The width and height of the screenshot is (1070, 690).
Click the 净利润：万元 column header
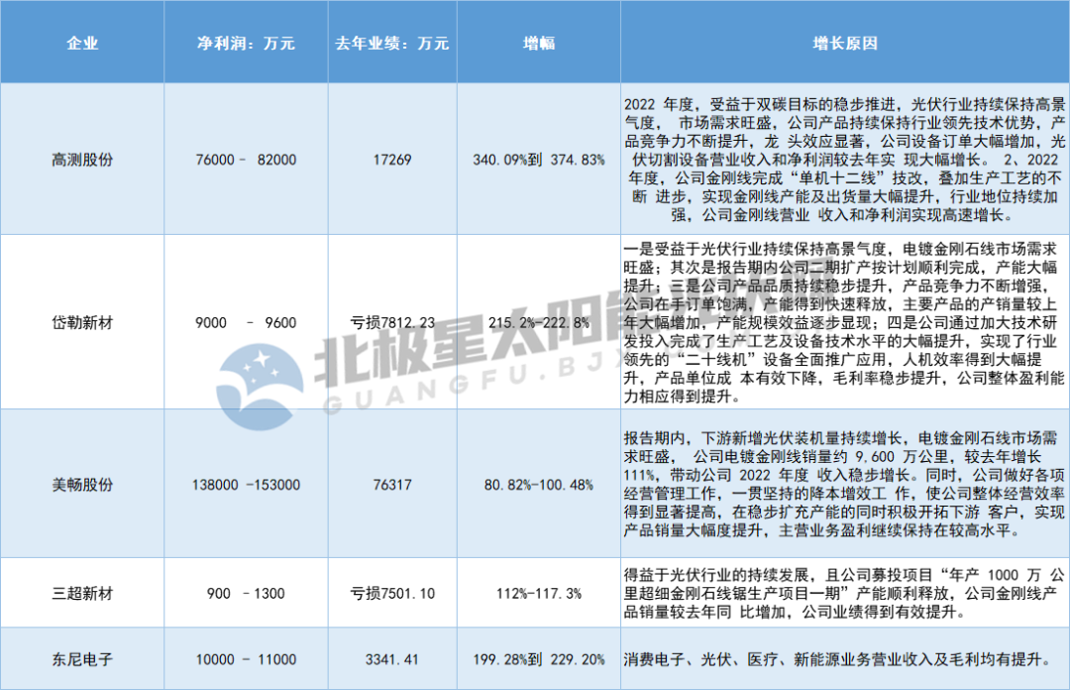click(247, 44)
